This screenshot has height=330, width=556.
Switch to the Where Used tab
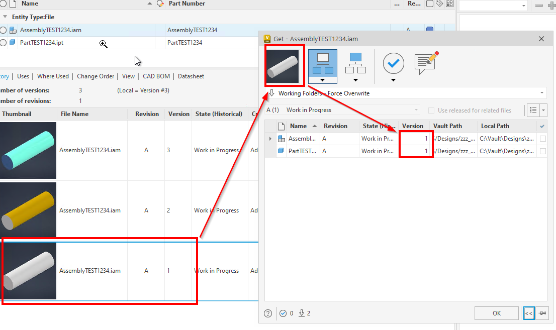point(53,76)
